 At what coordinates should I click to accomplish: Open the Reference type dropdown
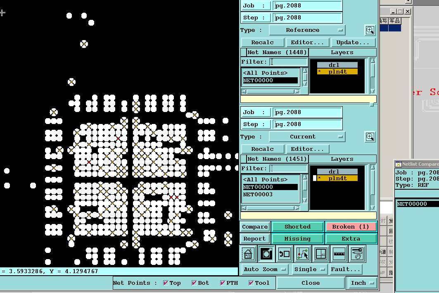tap(307, 30)
